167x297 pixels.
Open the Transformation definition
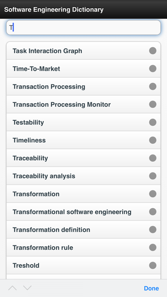pyautogui.click(x=83, y=230)
